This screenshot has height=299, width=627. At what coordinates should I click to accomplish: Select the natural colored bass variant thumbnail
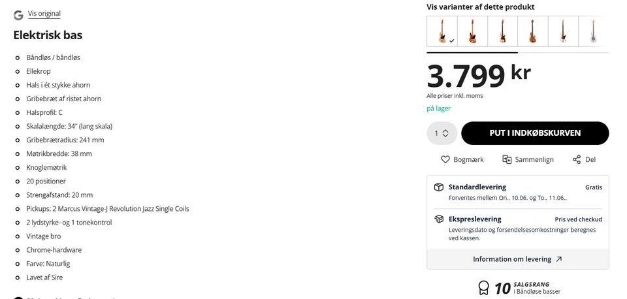pos(442,31)
